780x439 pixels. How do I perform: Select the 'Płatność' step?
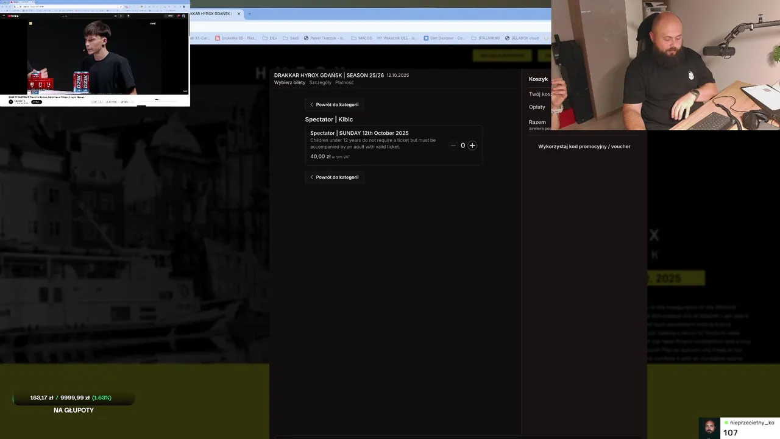344,82
